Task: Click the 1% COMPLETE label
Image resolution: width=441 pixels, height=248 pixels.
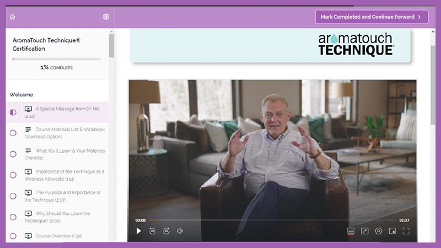Action: click(57, 67)
